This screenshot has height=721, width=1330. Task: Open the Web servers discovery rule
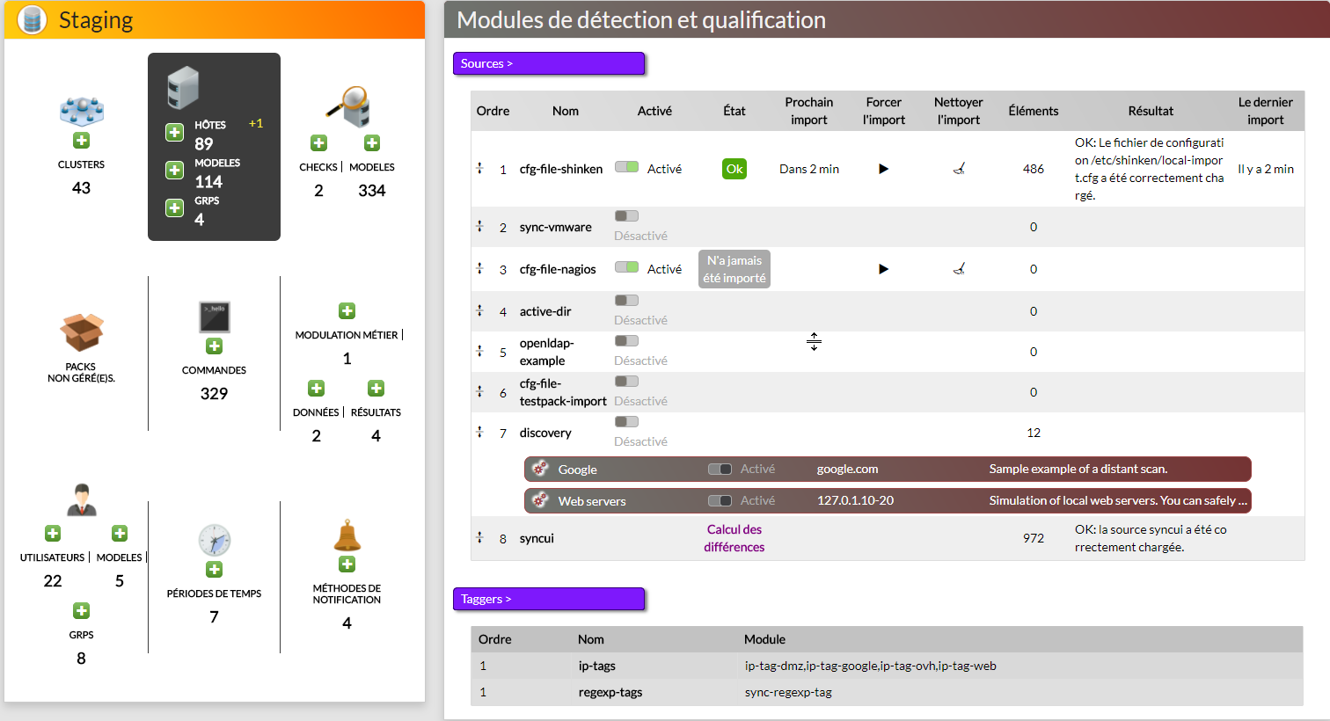click(x=592, y=501)
